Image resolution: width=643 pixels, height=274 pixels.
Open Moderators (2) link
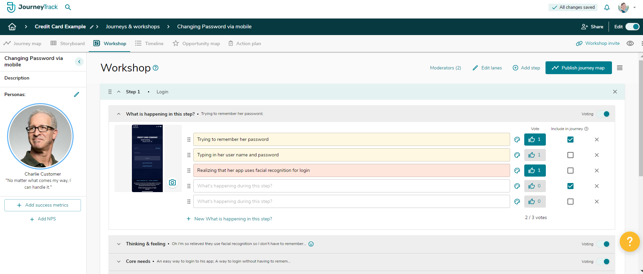coord(445,68)
